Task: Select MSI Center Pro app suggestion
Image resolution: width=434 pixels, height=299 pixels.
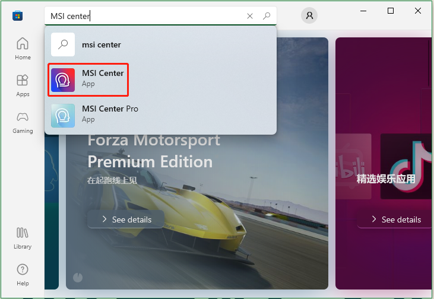Action: [160, 116]
